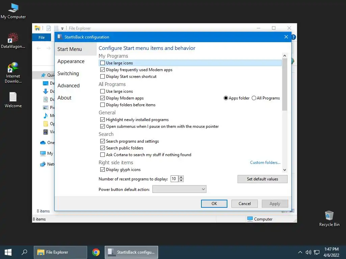The image size is (346, 259).
Task: Click scroll down arrow in settings list
Action: tap(285, 170)
